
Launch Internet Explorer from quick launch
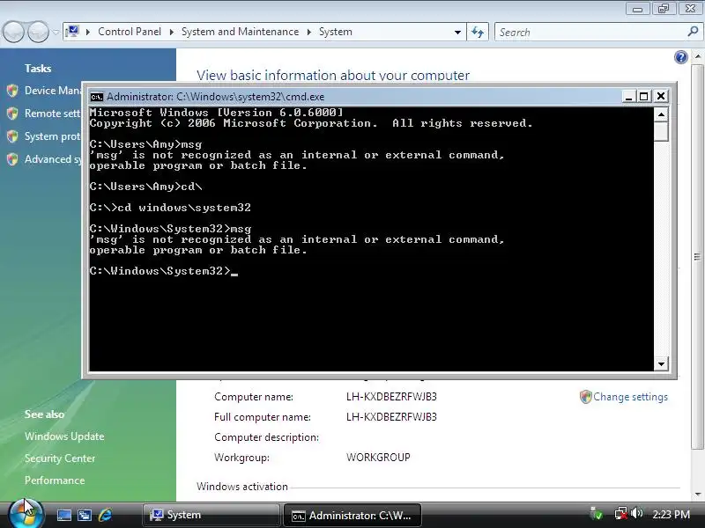click(x=105, y=515)
